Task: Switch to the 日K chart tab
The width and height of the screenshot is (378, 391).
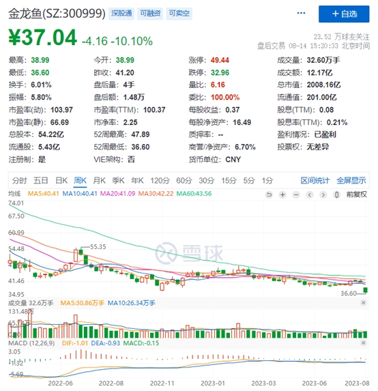Action: pos(61,180)
